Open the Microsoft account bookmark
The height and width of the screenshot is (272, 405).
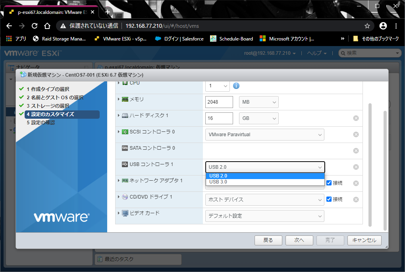[x=287, y=39]
